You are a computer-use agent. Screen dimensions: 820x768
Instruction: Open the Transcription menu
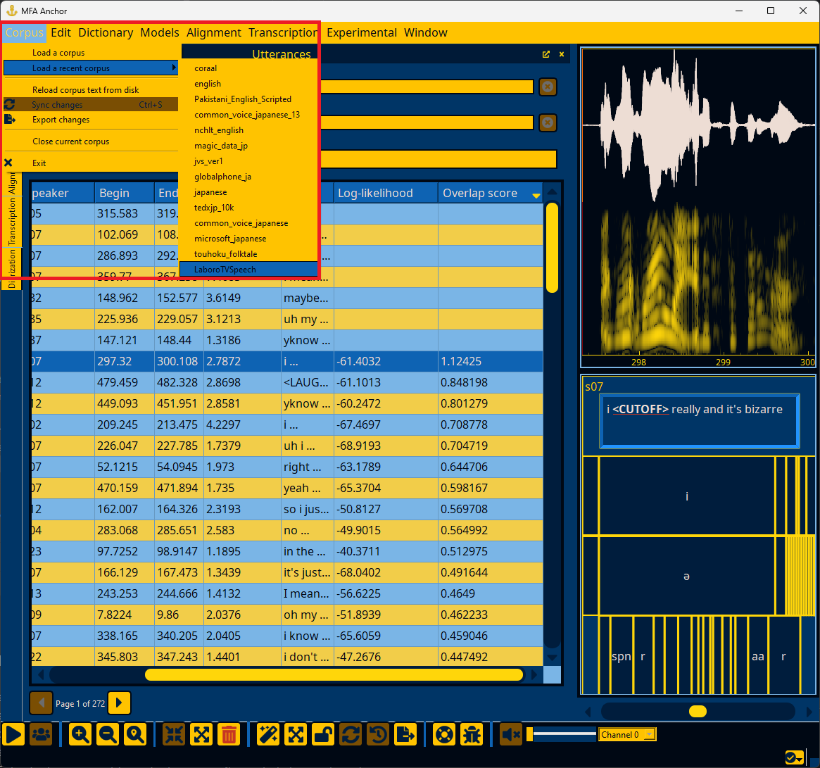click(x=283, y=32)
